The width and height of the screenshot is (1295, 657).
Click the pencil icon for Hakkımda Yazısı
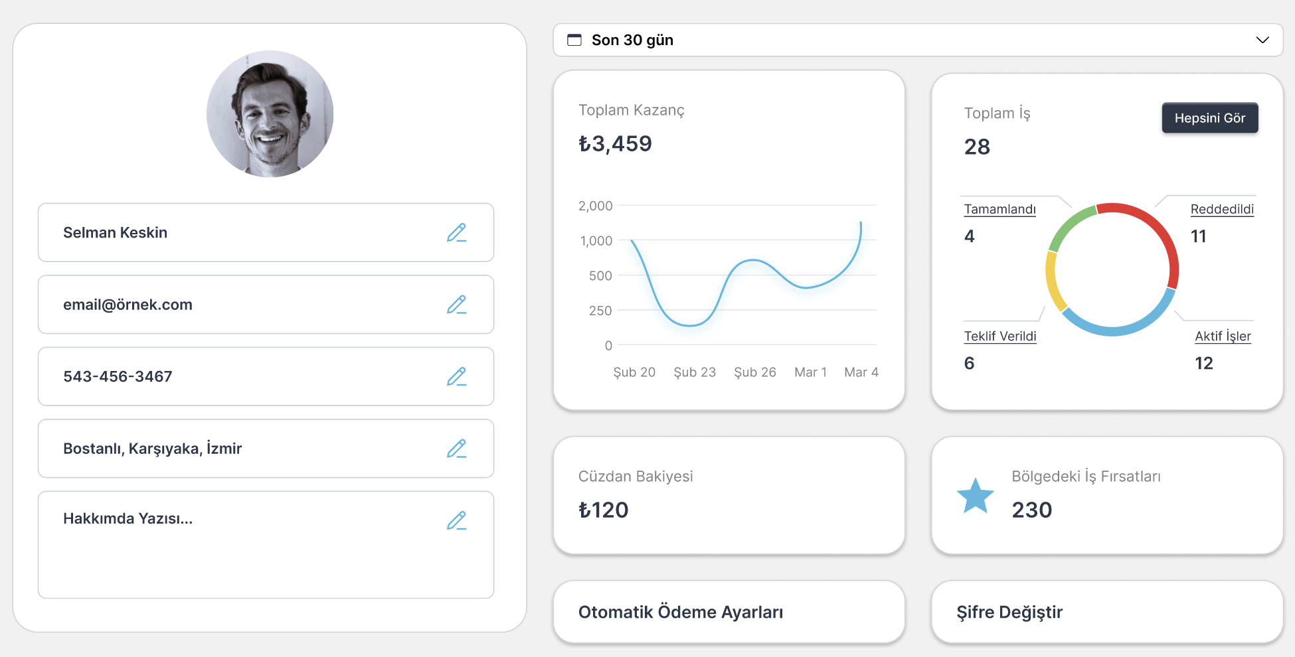tap(457, 521)
